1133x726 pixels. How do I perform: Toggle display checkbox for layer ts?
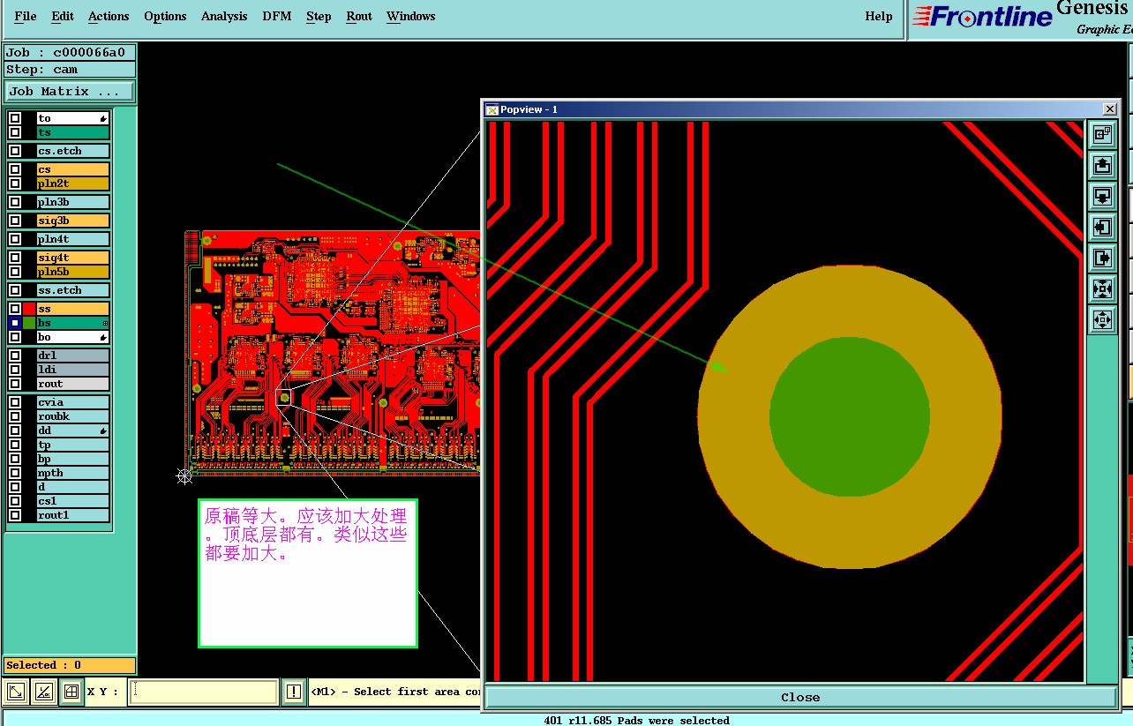(x=15, y=132)
